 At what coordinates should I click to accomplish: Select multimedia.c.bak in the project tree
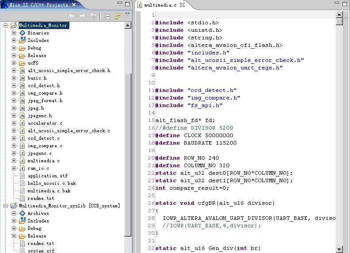tap(49, 191)
